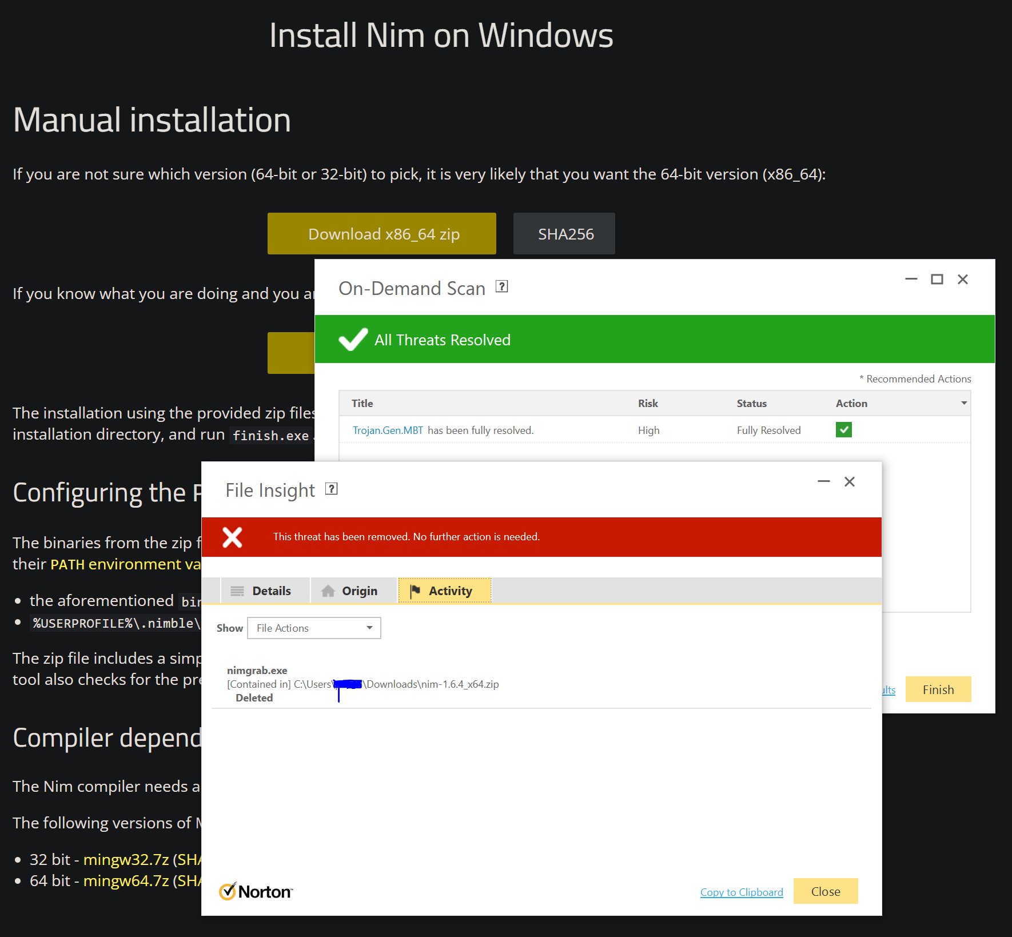Open help icon beside File Insight title
1012x937 pixels.
(x=331, y=489)
